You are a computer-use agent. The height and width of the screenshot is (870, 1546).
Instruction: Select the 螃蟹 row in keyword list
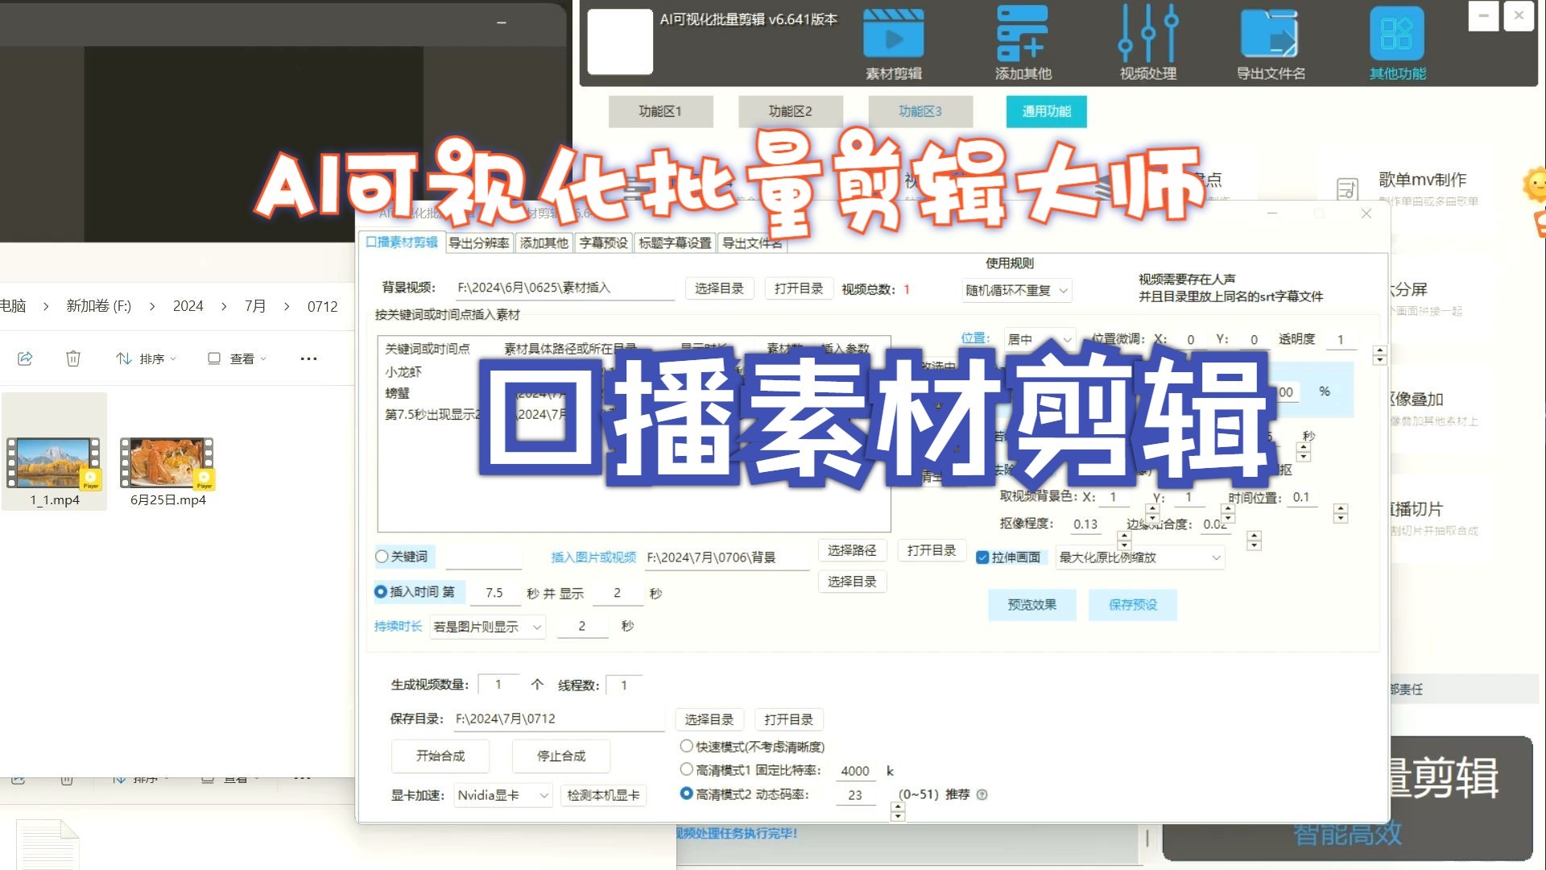point(634,393)
